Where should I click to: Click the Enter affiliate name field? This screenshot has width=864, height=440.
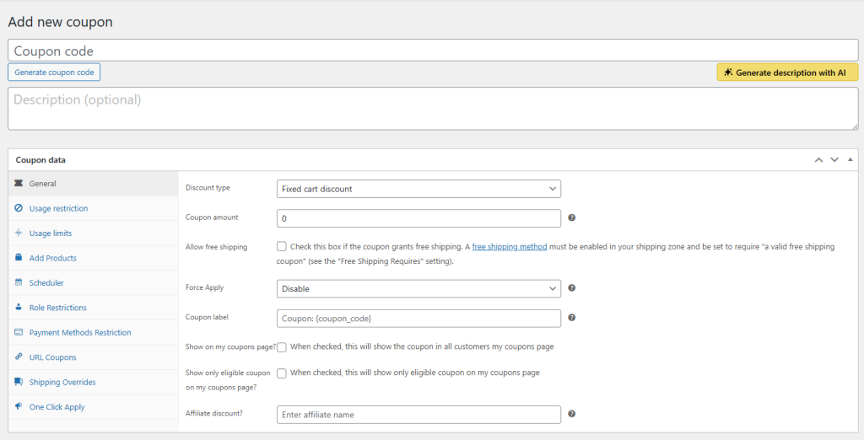(418, 415)
